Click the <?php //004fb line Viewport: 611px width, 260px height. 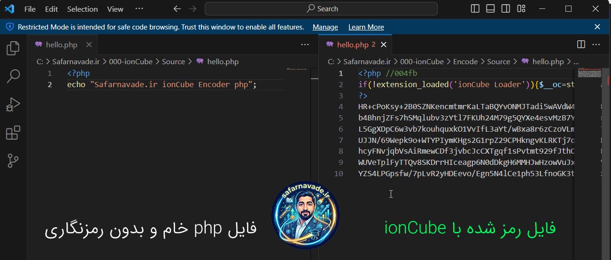tap(387, 73)
